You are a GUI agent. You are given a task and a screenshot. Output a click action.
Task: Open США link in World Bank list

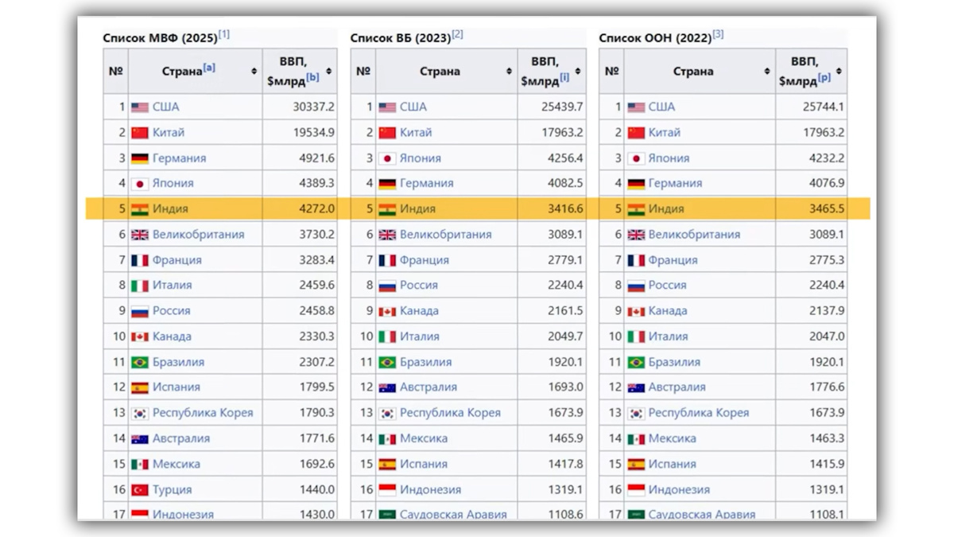pos(413,107)
